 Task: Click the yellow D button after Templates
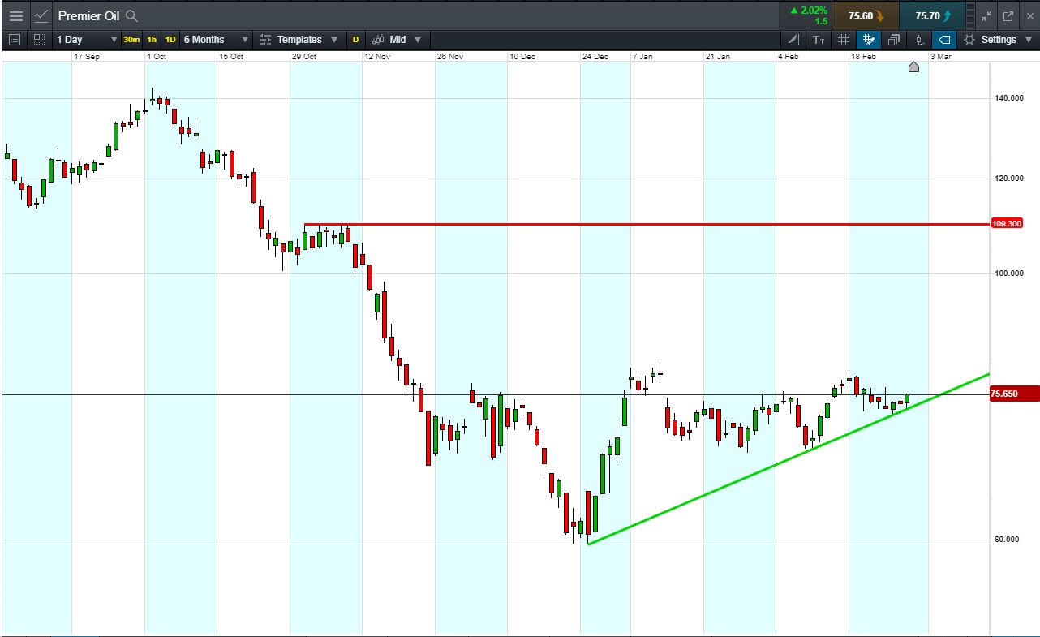click(355, 39)
